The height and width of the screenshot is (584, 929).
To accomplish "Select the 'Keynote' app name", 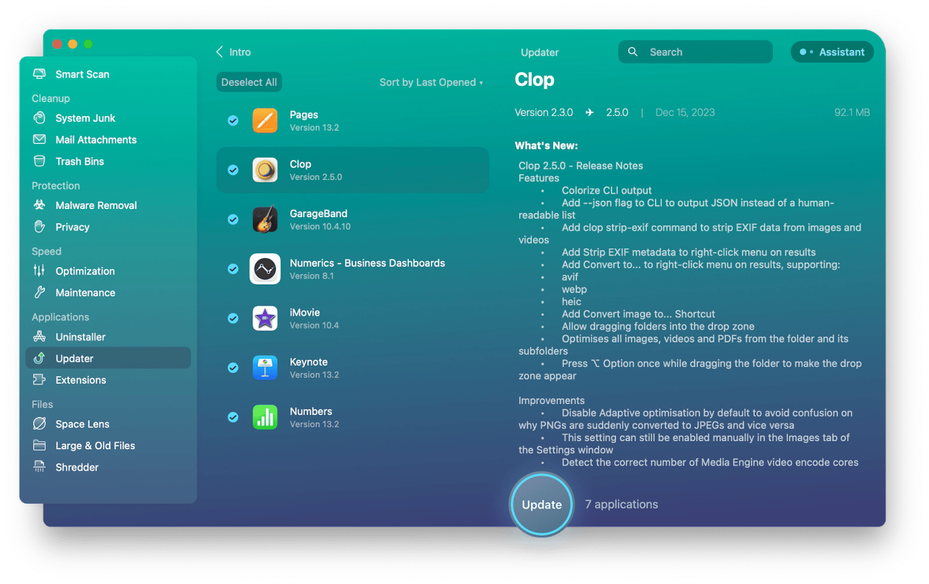I will (308, 362).
